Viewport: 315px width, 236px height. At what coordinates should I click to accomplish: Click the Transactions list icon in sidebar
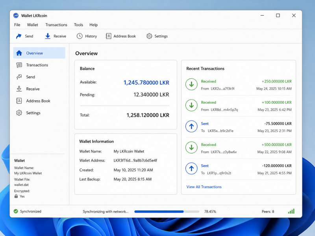click(19, 65)
